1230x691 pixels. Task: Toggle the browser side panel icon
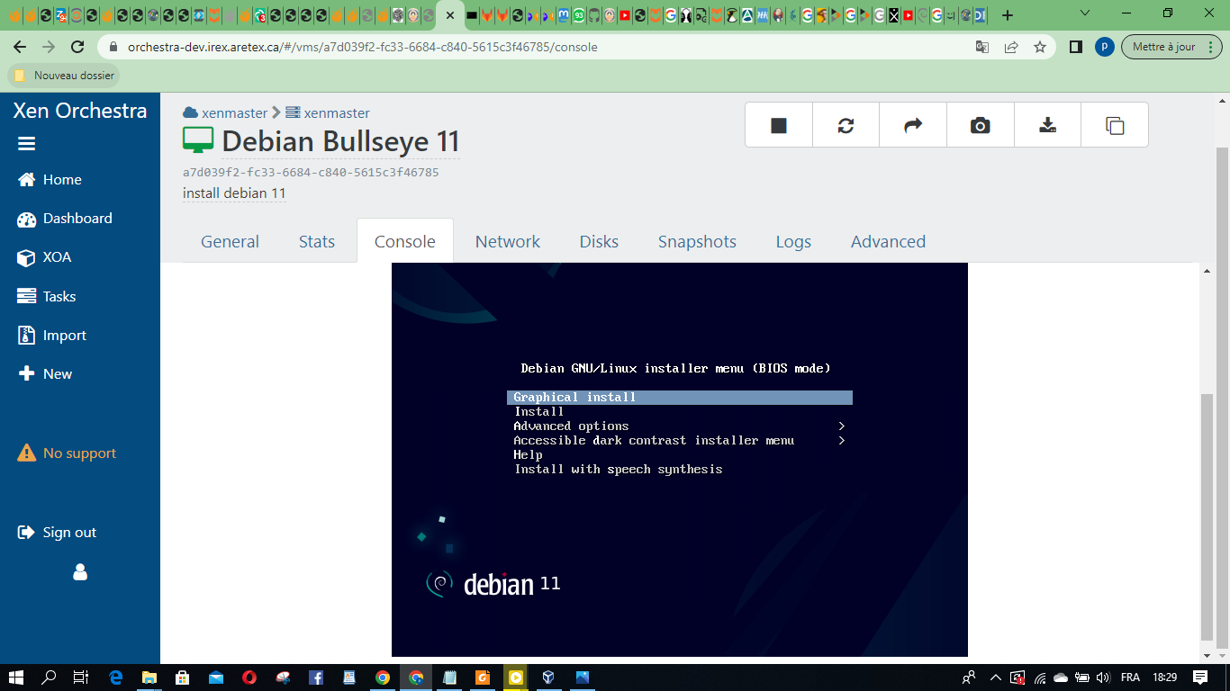pyautogui.click(x=1075, y=47)
